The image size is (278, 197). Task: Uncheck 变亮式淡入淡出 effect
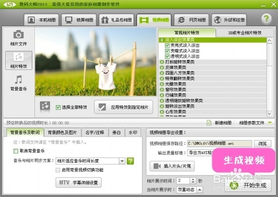(167, 45)
